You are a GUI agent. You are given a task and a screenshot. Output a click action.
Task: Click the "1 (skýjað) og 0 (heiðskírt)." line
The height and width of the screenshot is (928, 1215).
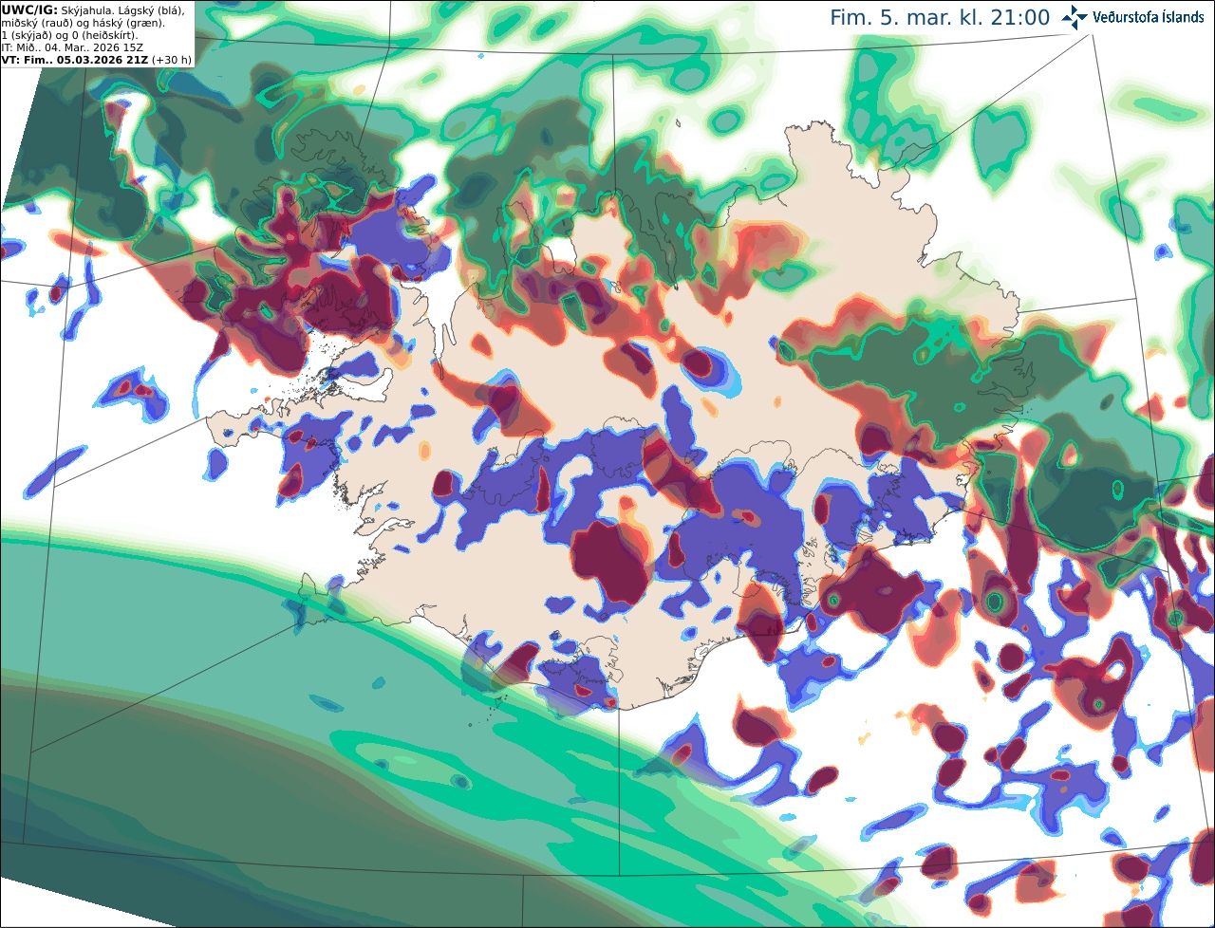click(70, 35)
